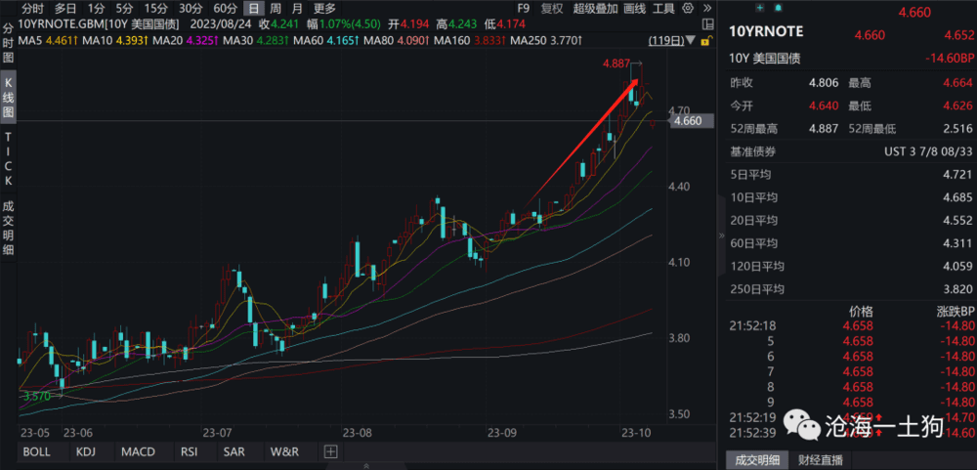Viewport: 977px width, 470px height.
Task: Click the MA20 4.325 label
Action: (x=185, y=40)
